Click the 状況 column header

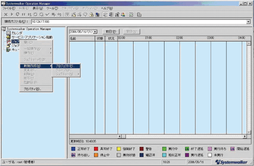coord(111,39)
